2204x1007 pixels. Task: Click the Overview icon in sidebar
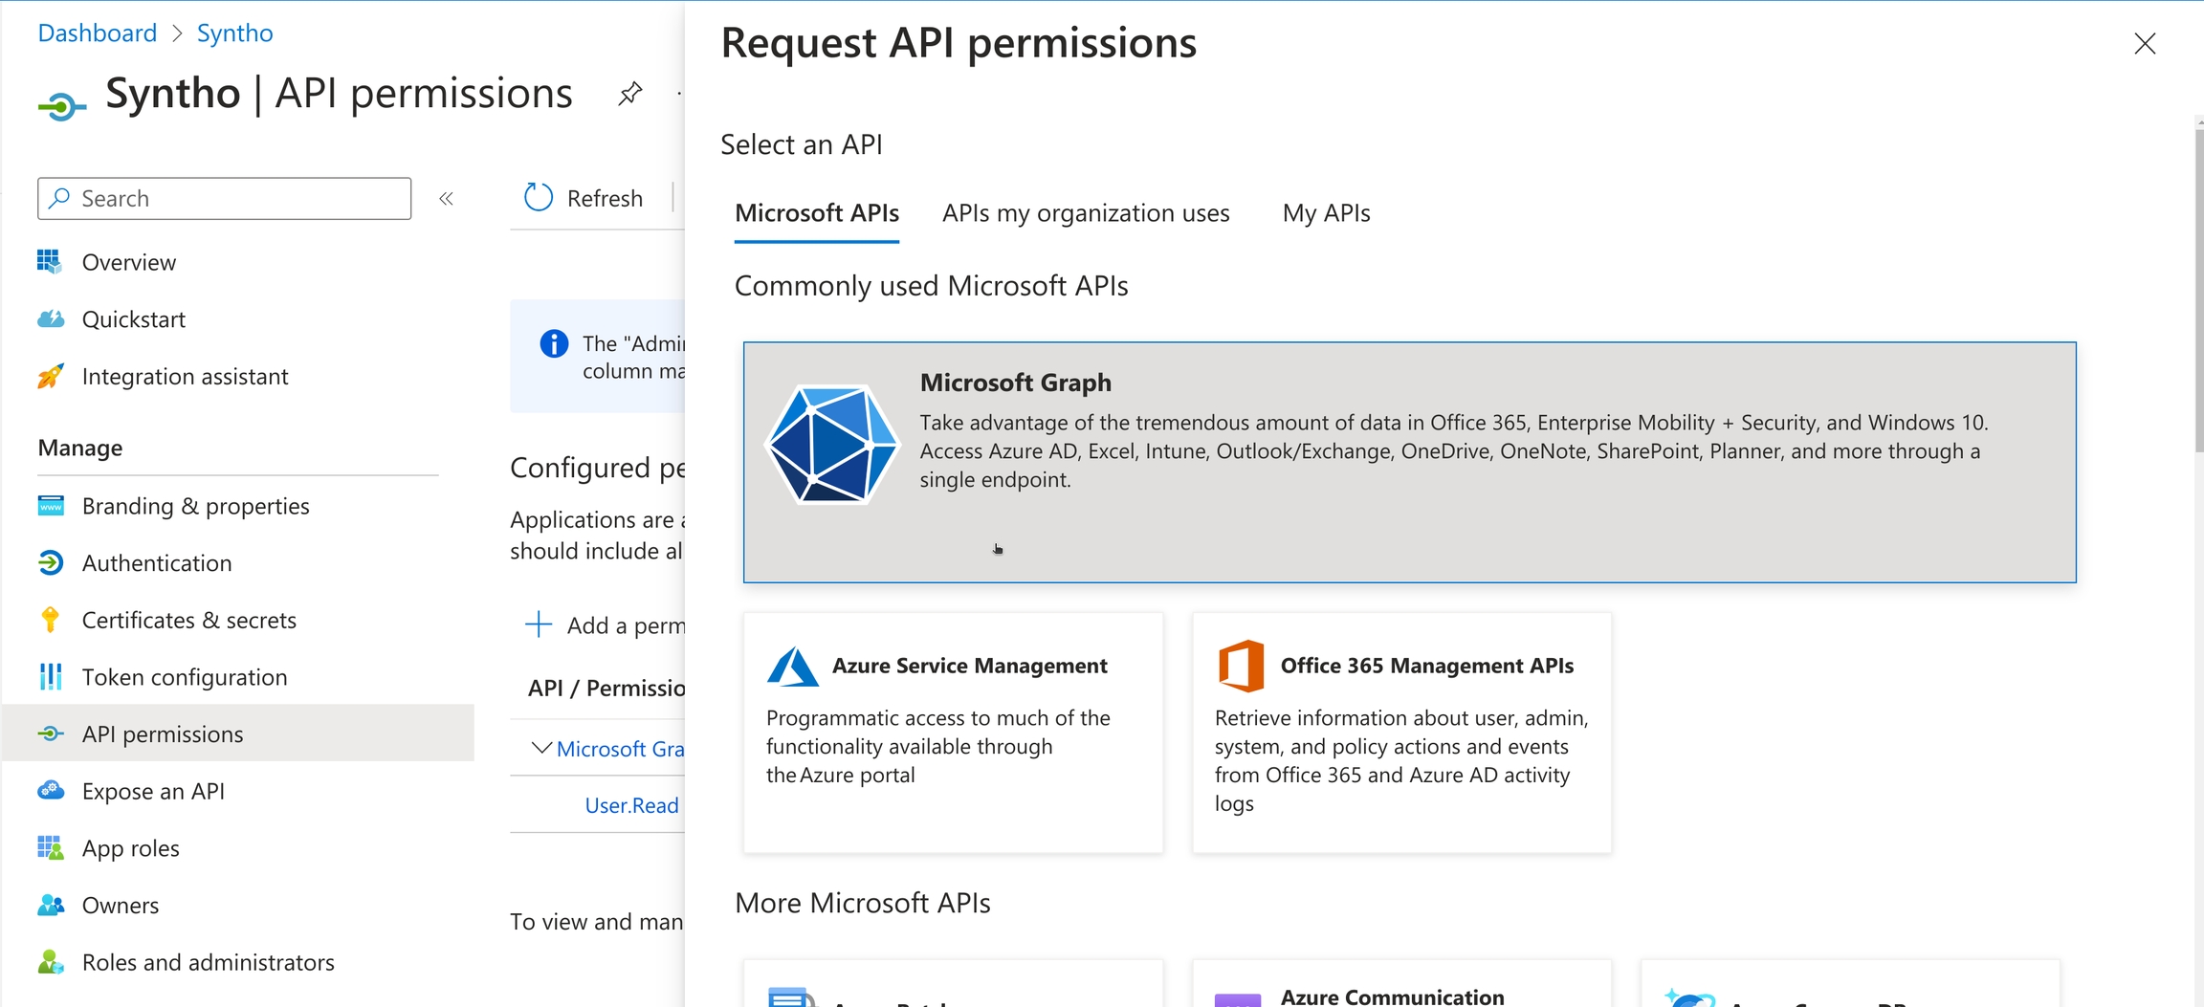pyautogui.click(x=50, y=262)
